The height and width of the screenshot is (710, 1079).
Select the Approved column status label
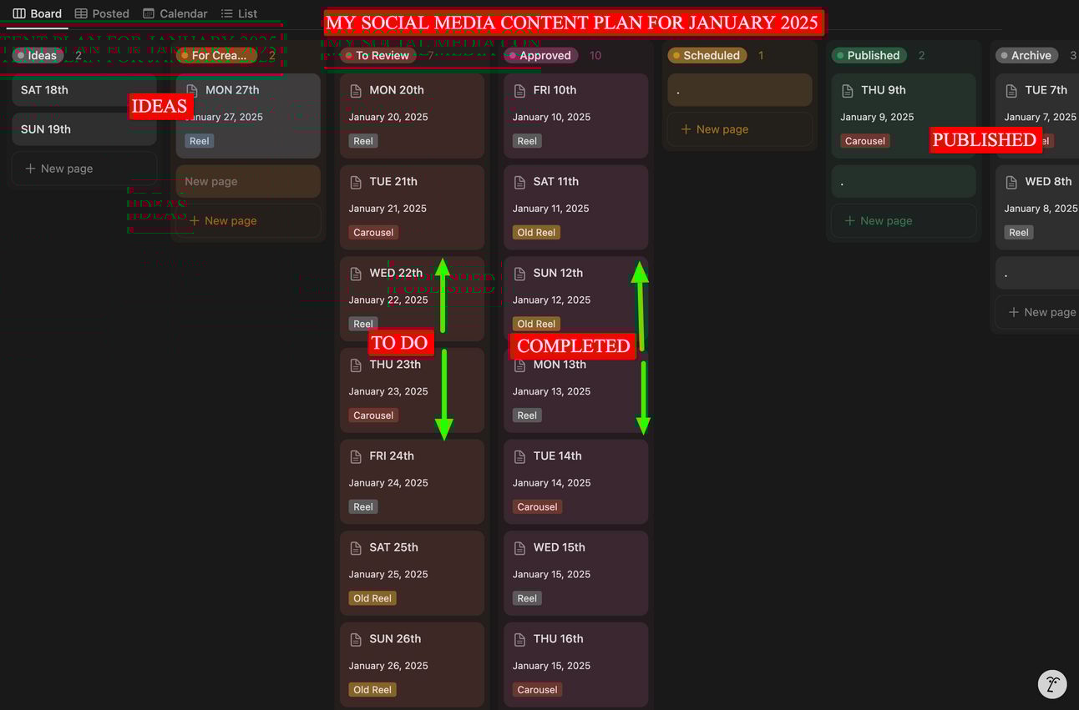541,56
